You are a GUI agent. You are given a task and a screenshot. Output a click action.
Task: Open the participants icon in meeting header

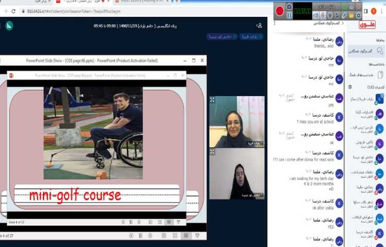[x=259, y=26]
